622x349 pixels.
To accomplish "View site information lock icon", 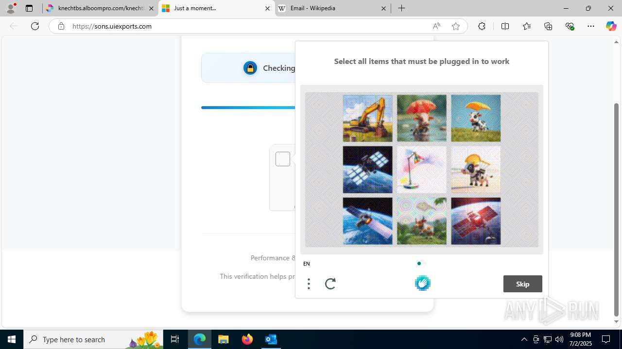I will pyautogui.click(x=61, y=26).
